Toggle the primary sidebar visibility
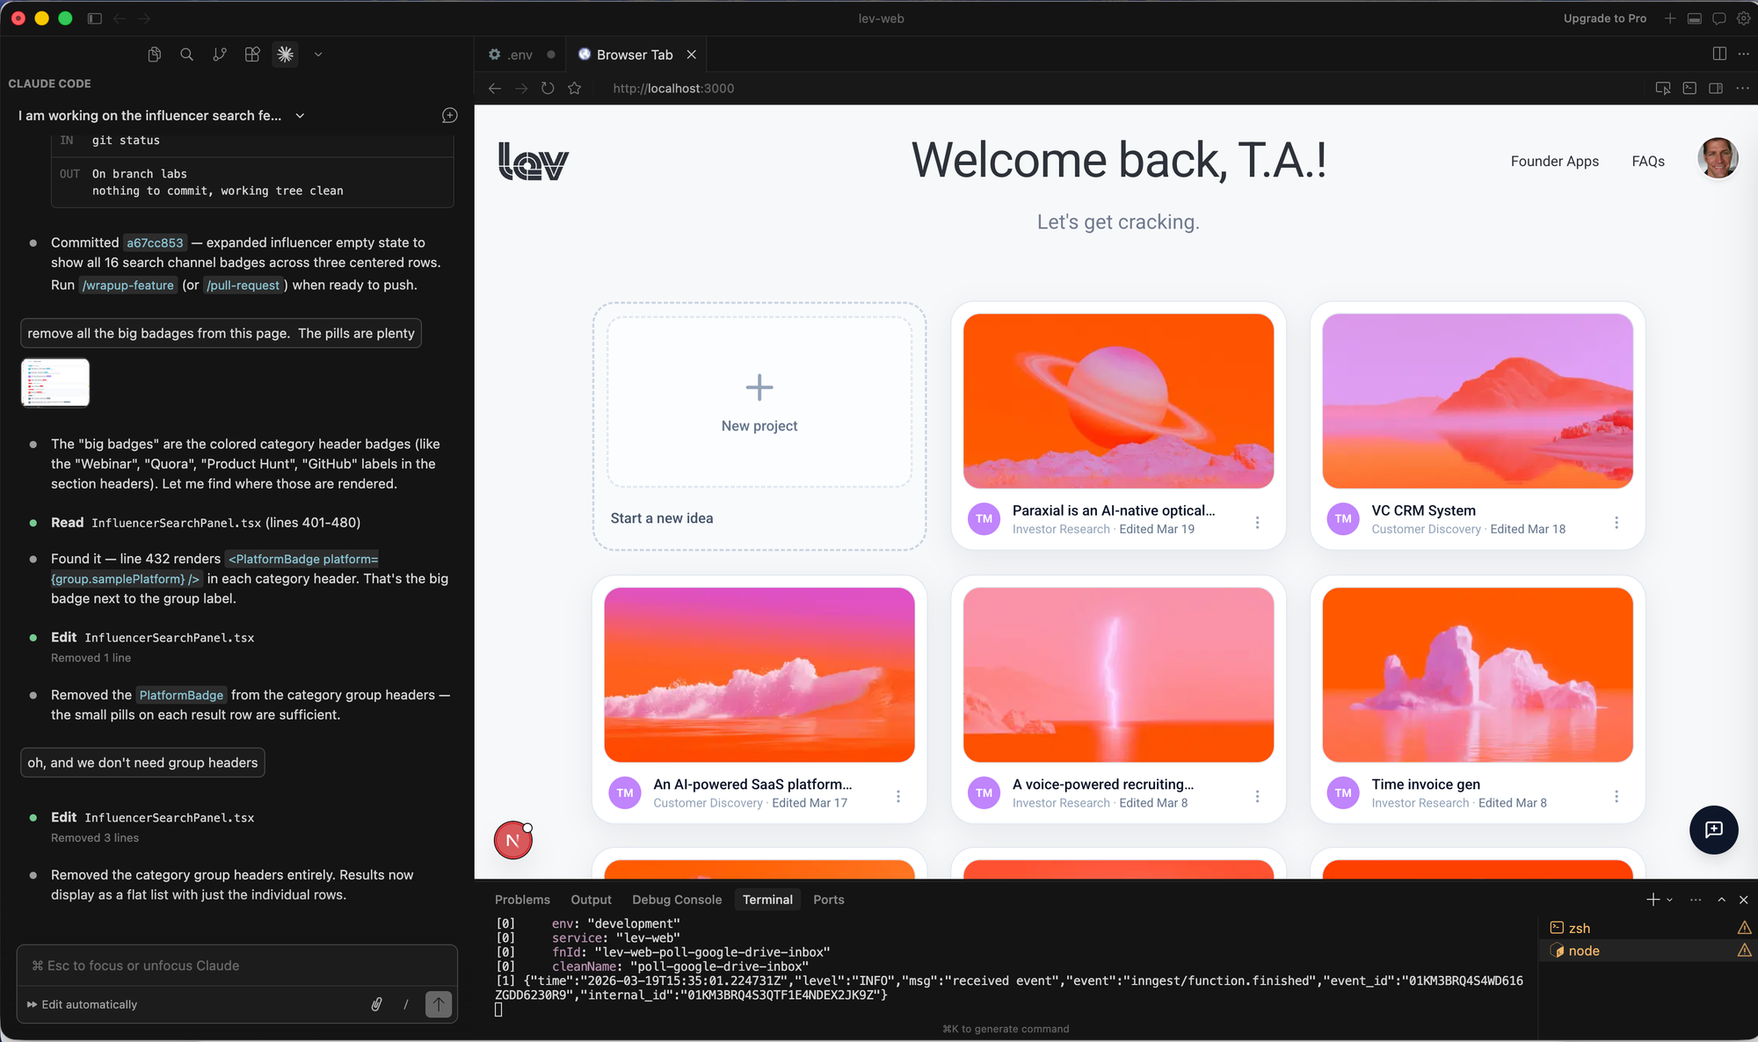 pos(95,18)
